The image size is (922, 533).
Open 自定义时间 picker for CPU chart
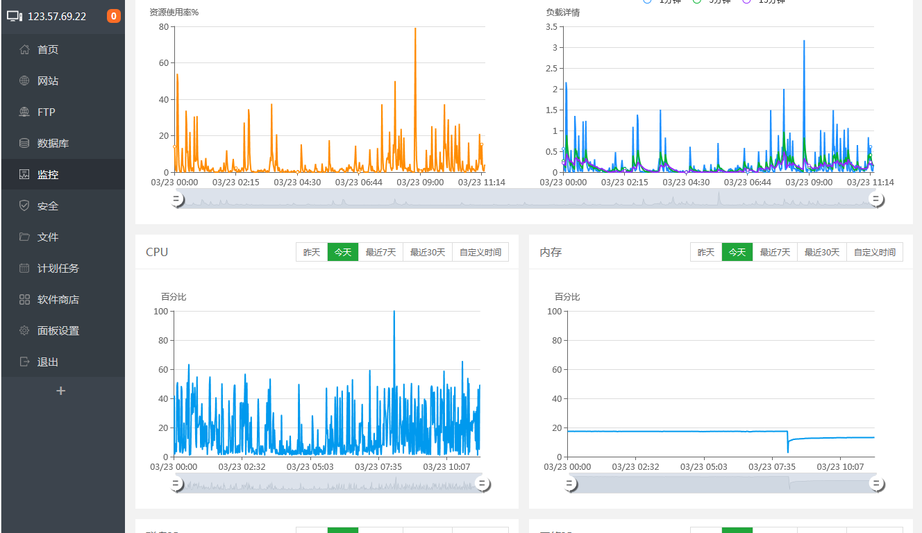pos(480,252)
